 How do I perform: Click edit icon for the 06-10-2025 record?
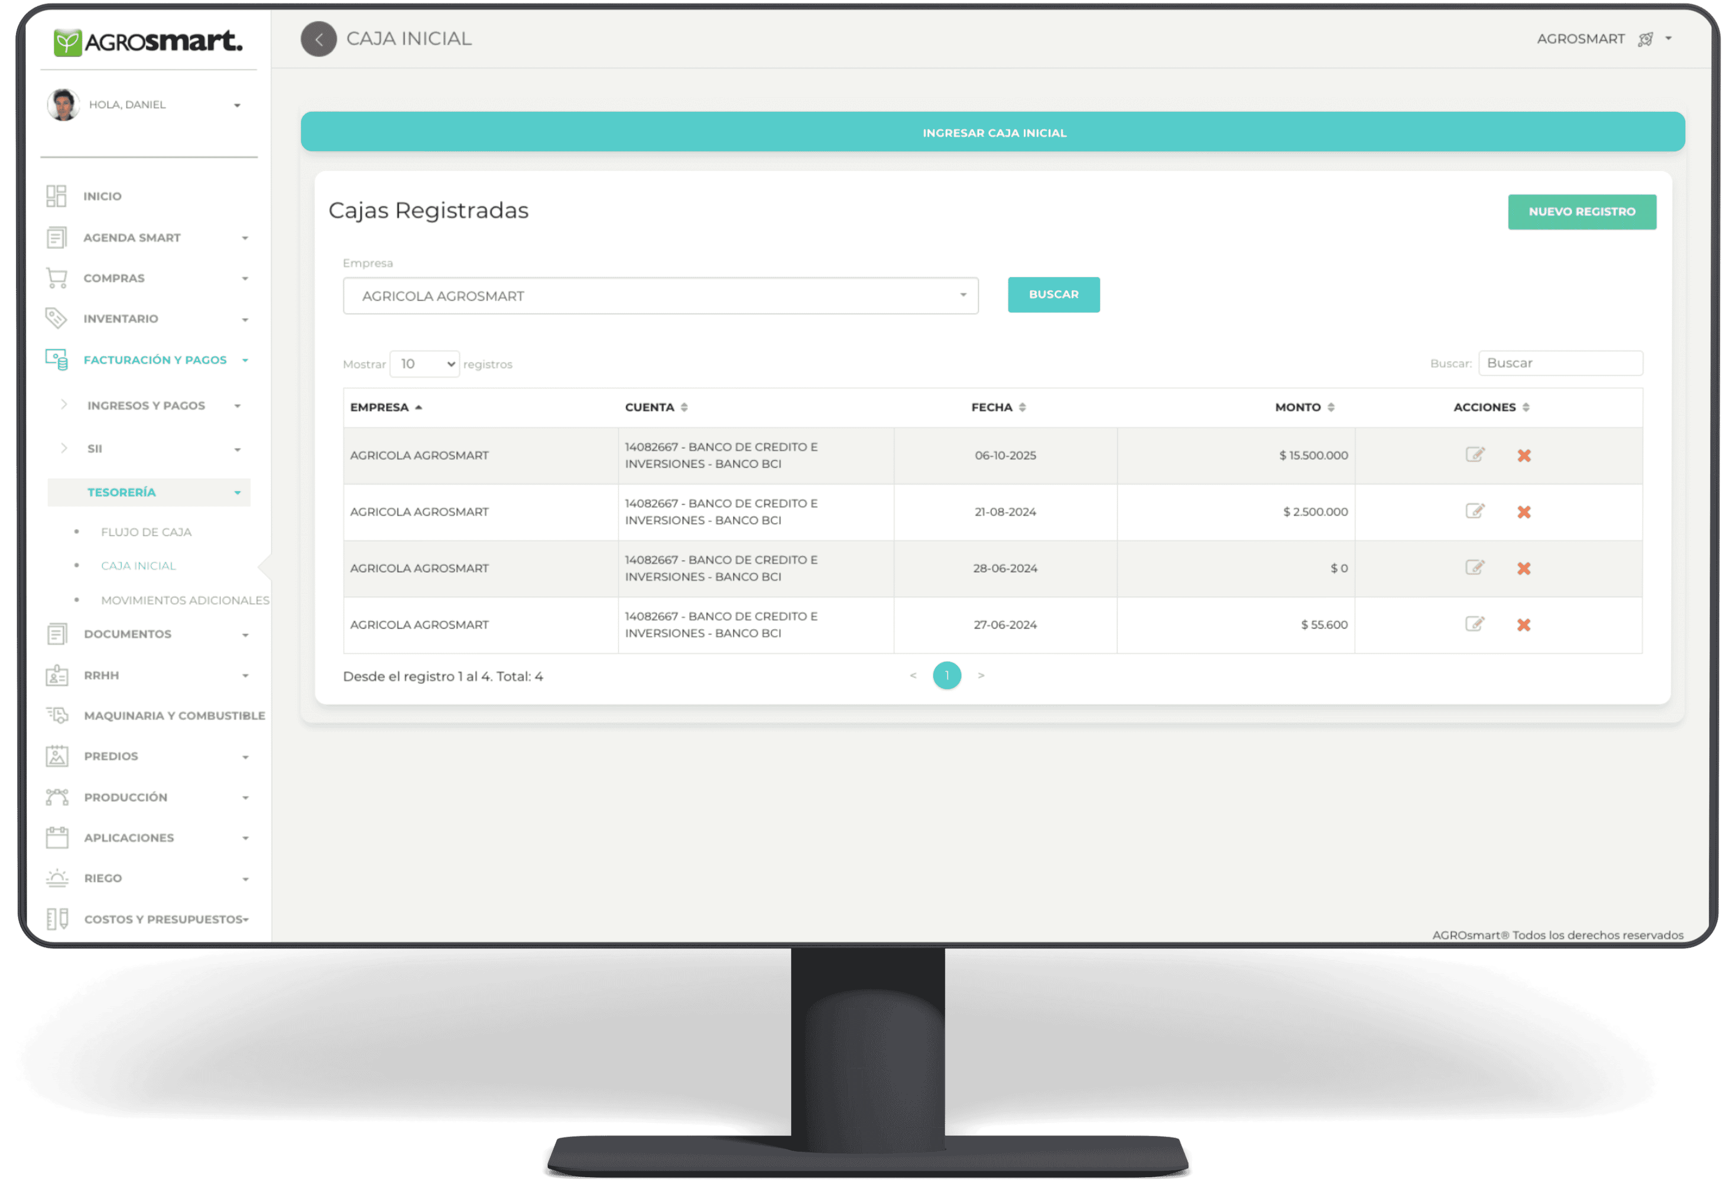point(1474,455)
